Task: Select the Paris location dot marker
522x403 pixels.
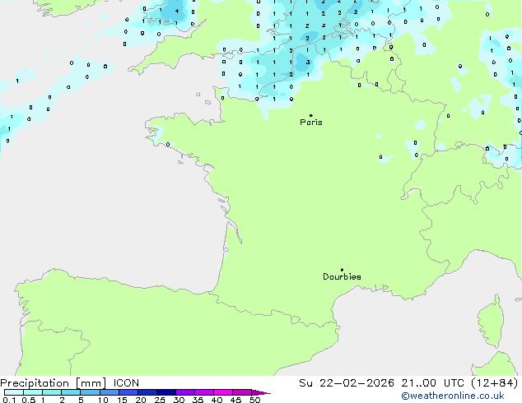Action: pos(311,115)
